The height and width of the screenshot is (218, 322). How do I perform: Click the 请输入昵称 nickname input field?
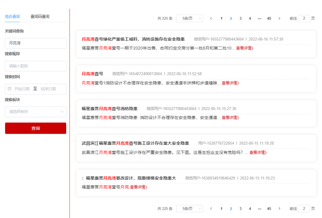pyautogui.click(x=36, y=66)
